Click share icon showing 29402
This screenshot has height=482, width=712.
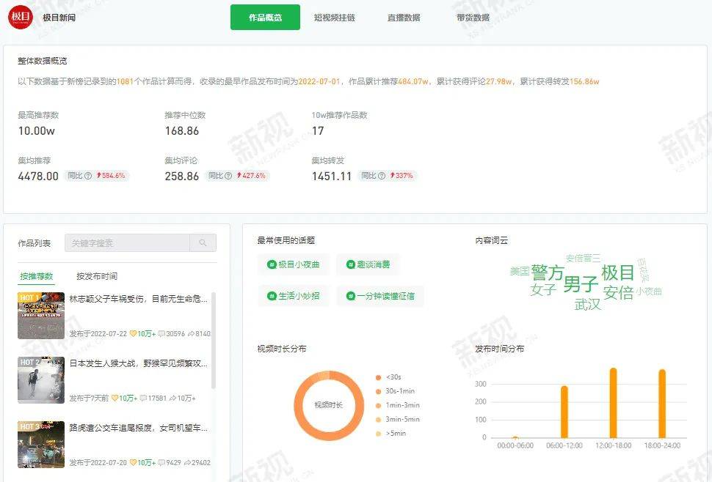187,462
